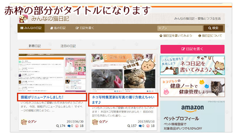Screen dimensions: 242x135
Task: Click the search input field containing ☆ブン
Action: coord(179,28)
